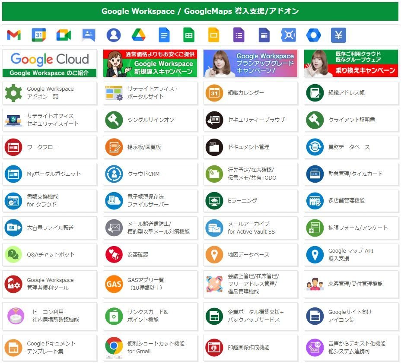This screenshot has height=364, width=401.
Task: Click the green Google Workspace / GoogleMaps header
Action: 200,12
